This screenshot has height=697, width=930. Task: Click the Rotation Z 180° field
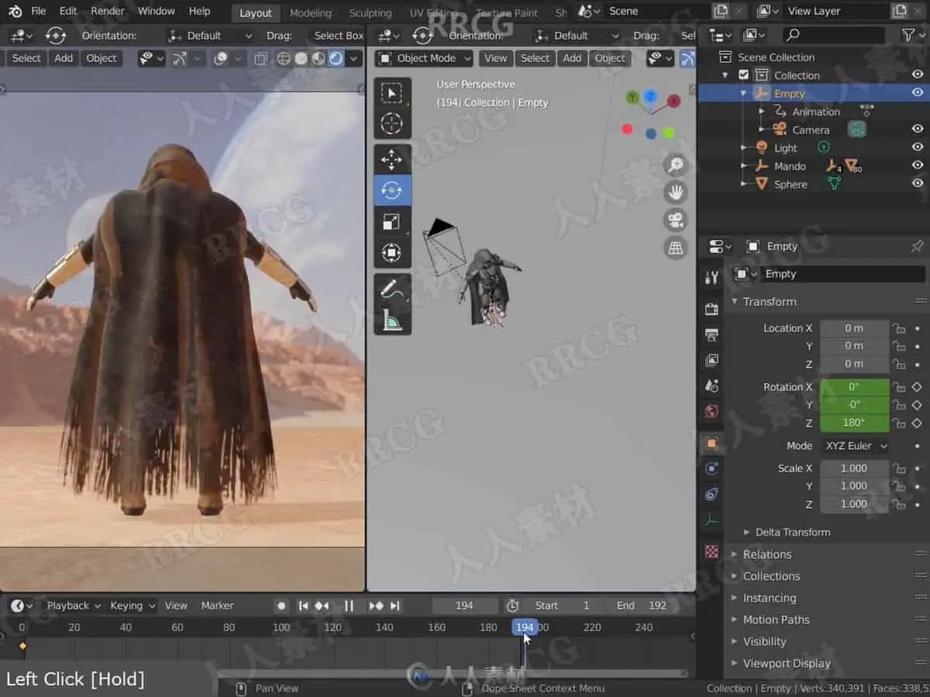[854, 423]
